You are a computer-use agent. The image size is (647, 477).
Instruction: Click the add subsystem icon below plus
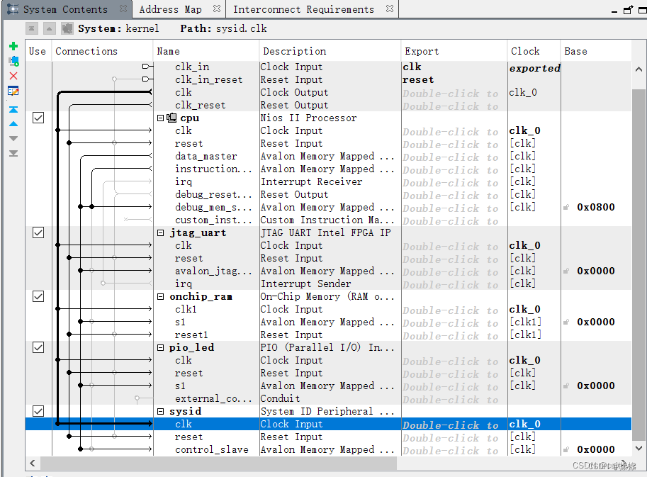coord(13,61)
